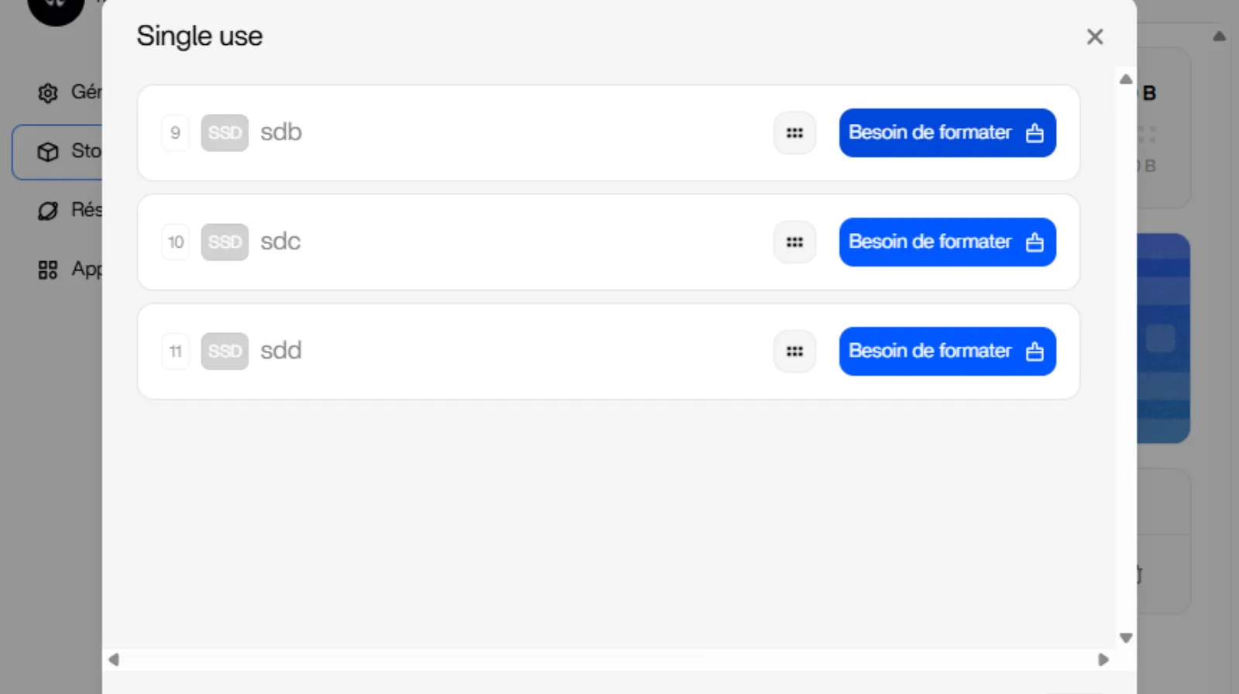Image resolution: width=1239 pixels, height=694 pixels.
Task: Open the grid menu icon for sdb
Action: pyautogui.click(x=795, y=133)
